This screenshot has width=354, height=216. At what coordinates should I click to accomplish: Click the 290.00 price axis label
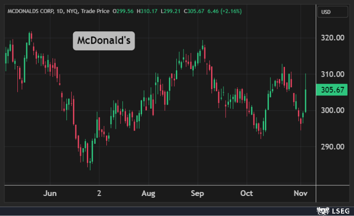[x=333, y=147]
